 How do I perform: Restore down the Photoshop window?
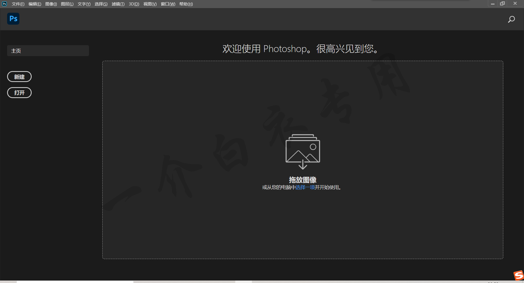(x=502, y=4)
